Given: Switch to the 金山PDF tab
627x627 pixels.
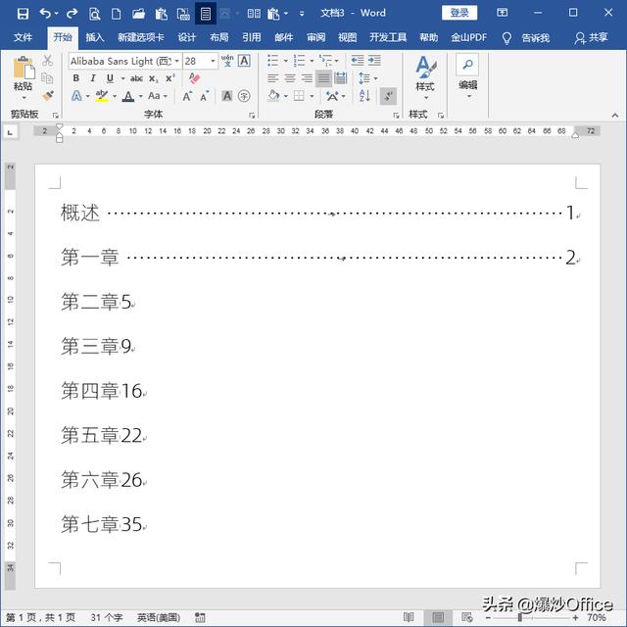Looking at the screenshot, I should tap(469, 37).
